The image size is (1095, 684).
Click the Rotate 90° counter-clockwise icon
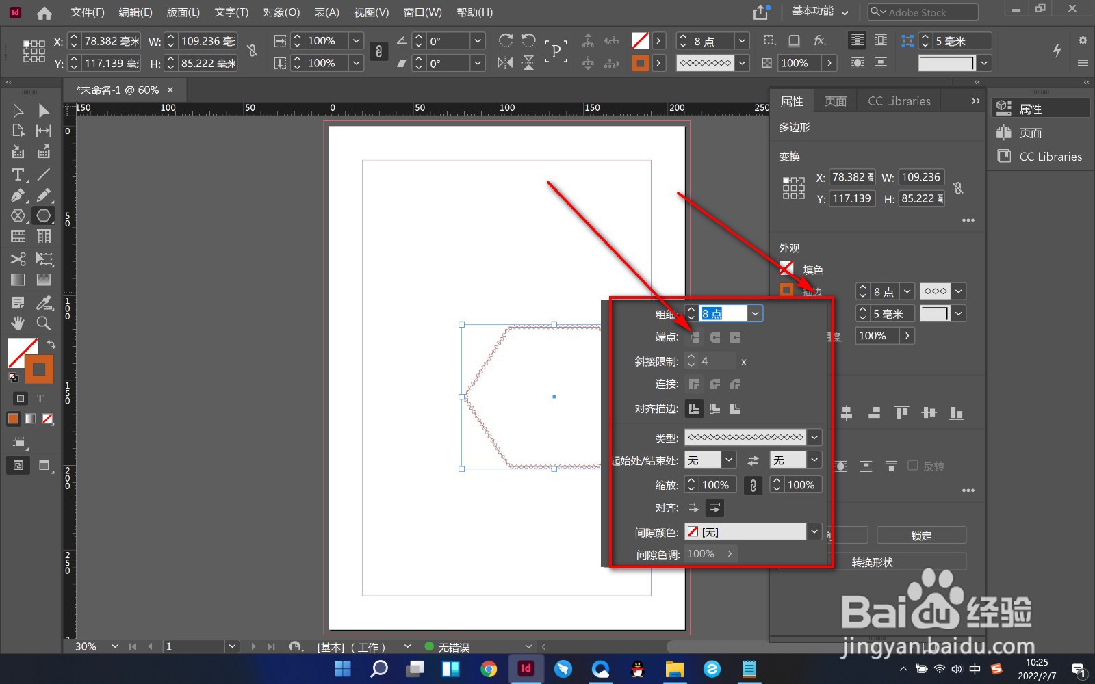point(528,40)
